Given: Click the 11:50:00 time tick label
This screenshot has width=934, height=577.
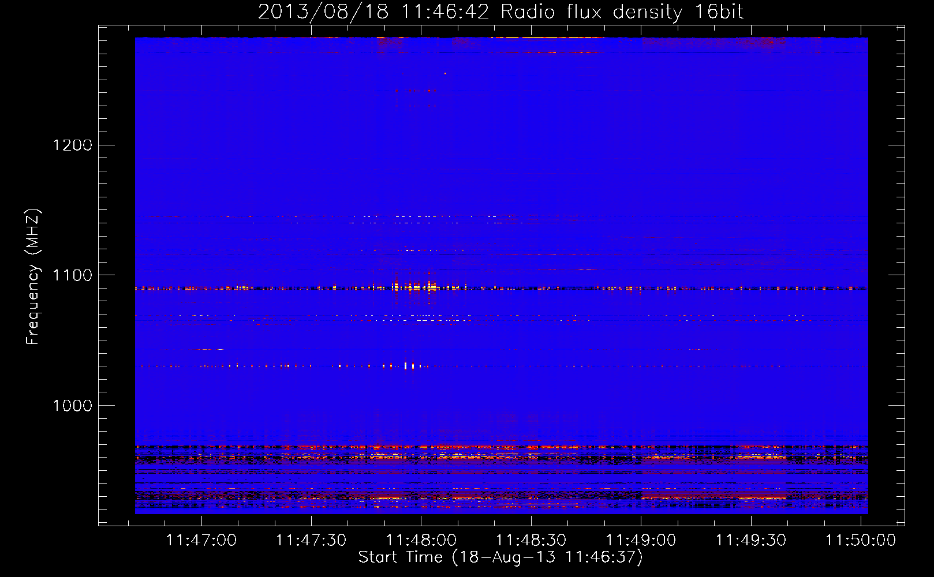Looking at the screenshot, I should click(x=861, y=541).
